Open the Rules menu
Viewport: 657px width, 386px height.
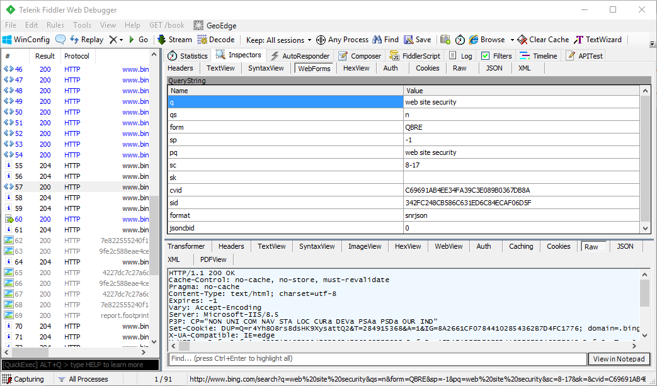tap(55, 25)
